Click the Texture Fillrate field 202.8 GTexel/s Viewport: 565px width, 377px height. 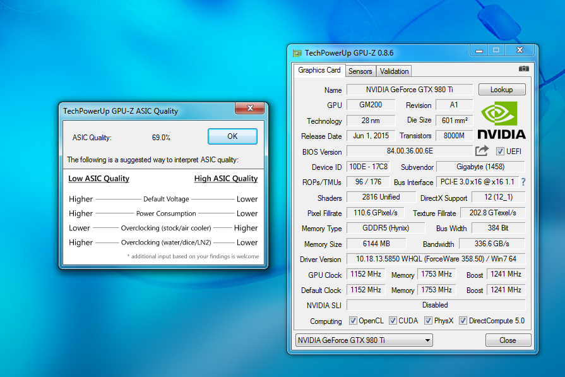tap(492, 213)
